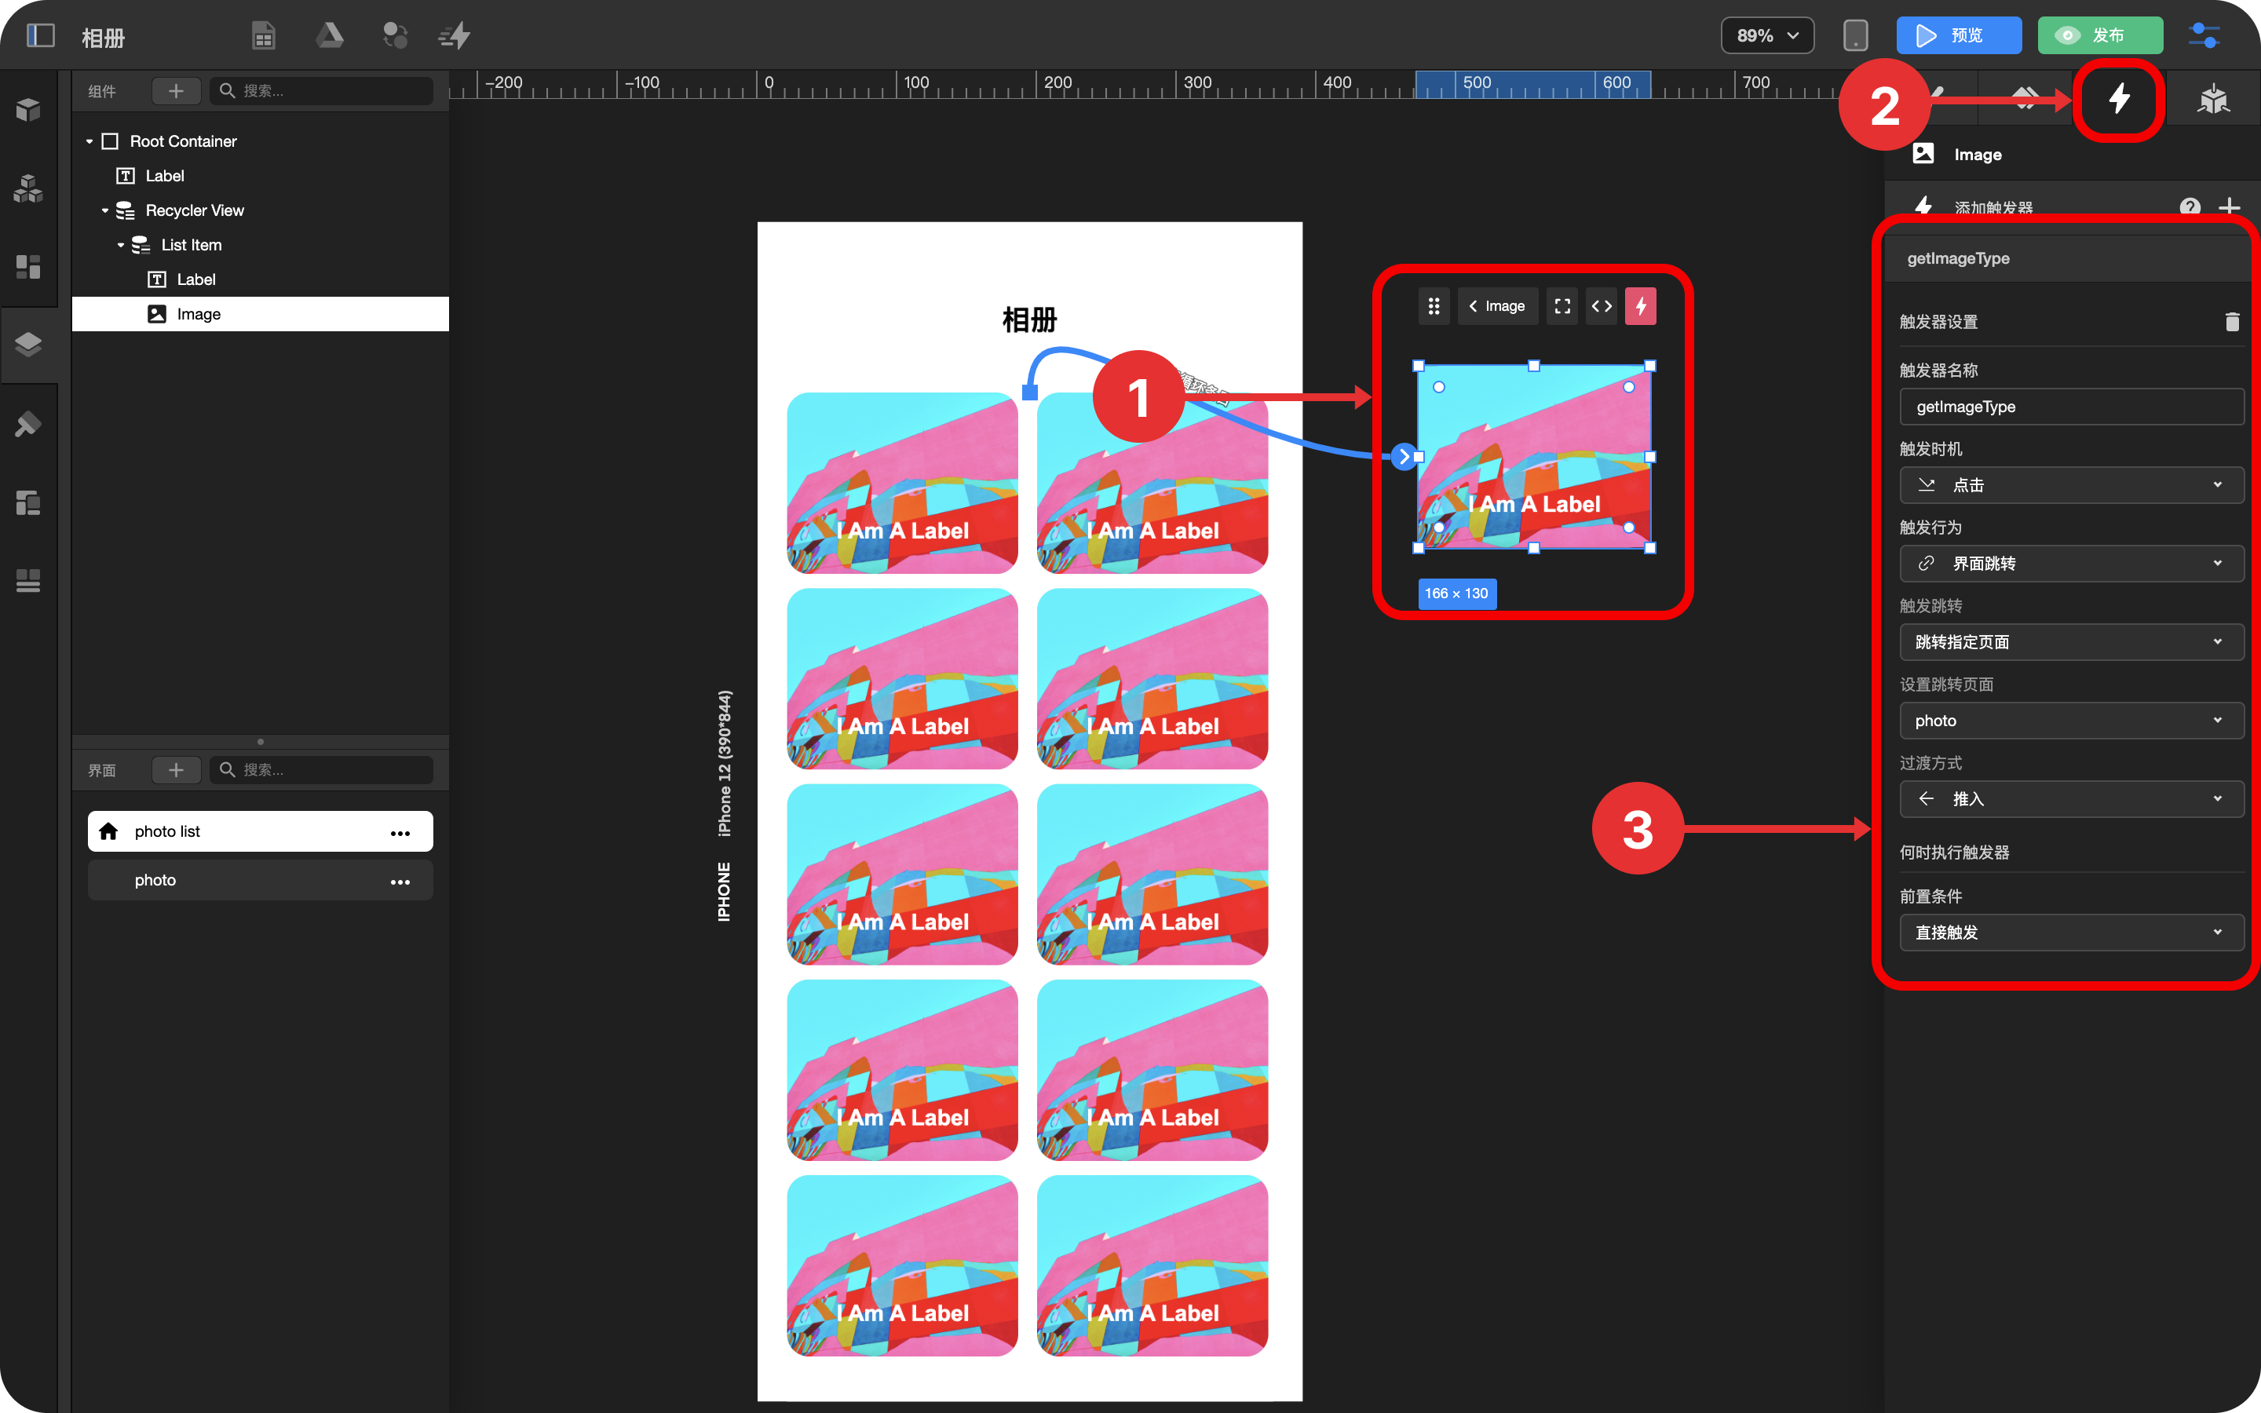Toggle the left sidebar panel icon

pyautogui.click(x=40, y=35)
